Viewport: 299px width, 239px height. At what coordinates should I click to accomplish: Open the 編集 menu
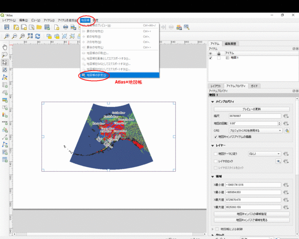tap(23, 20)
